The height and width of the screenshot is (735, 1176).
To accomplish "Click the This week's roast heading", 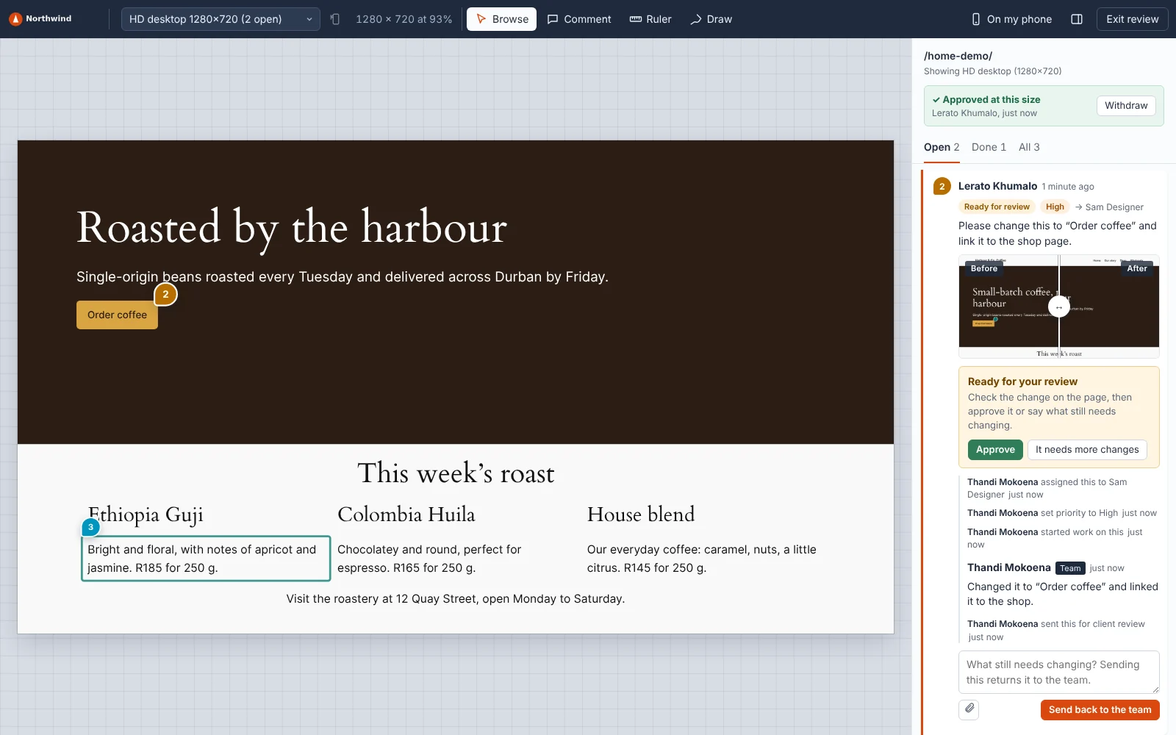I will [x=456, y=473].
